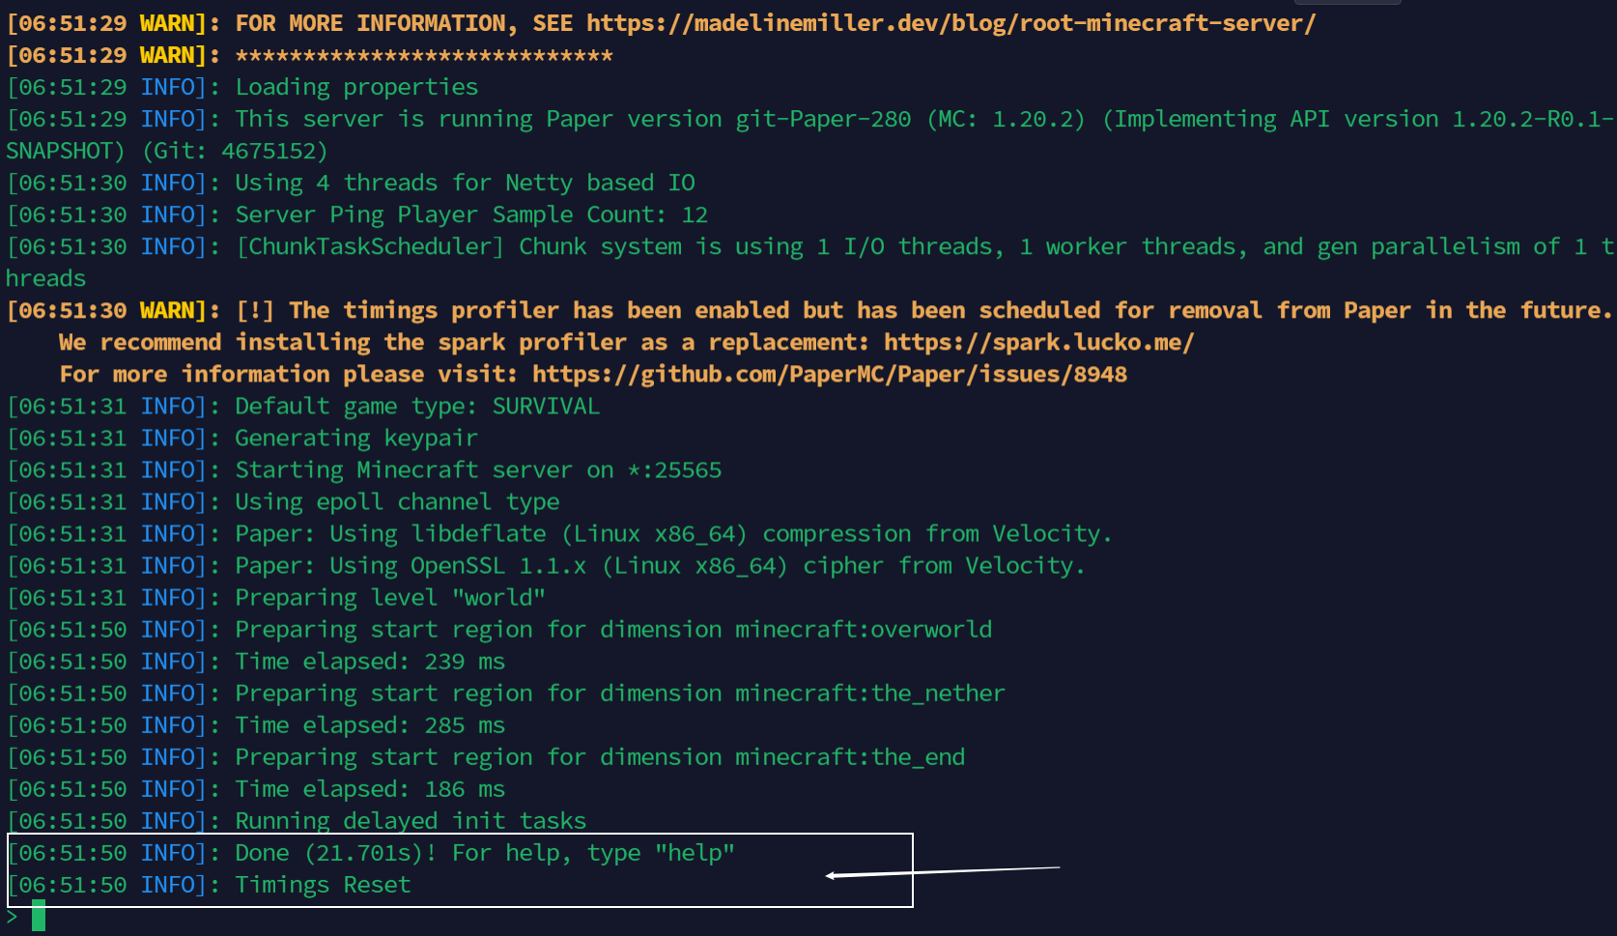
Task: Click the "git-Paper-280" version text
Action: 823,119
